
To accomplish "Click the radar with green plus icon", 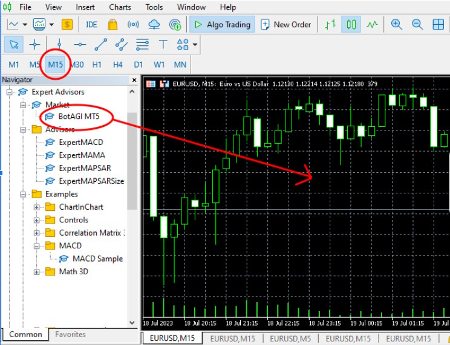I will point(175,25).
